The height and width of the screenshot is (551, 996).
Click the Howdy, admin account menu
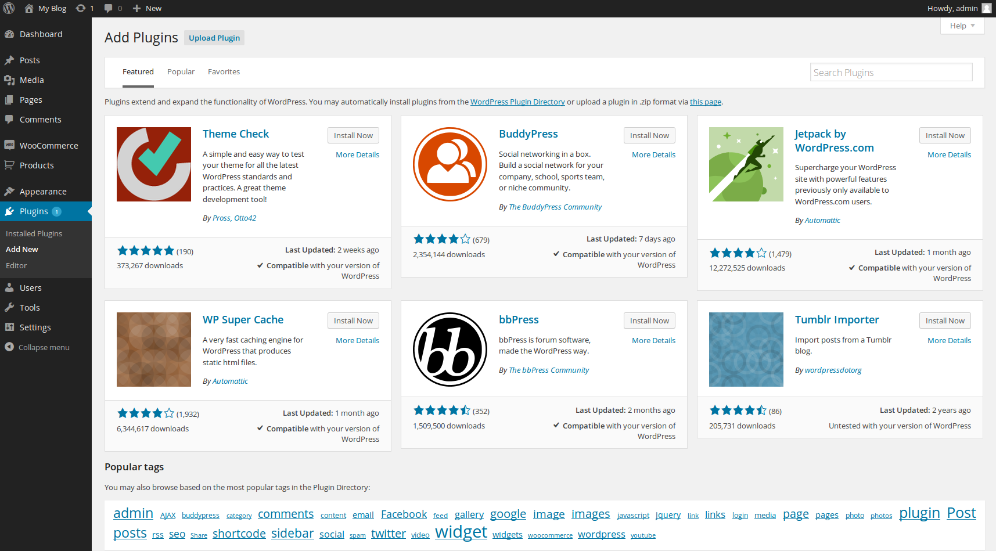959,8
